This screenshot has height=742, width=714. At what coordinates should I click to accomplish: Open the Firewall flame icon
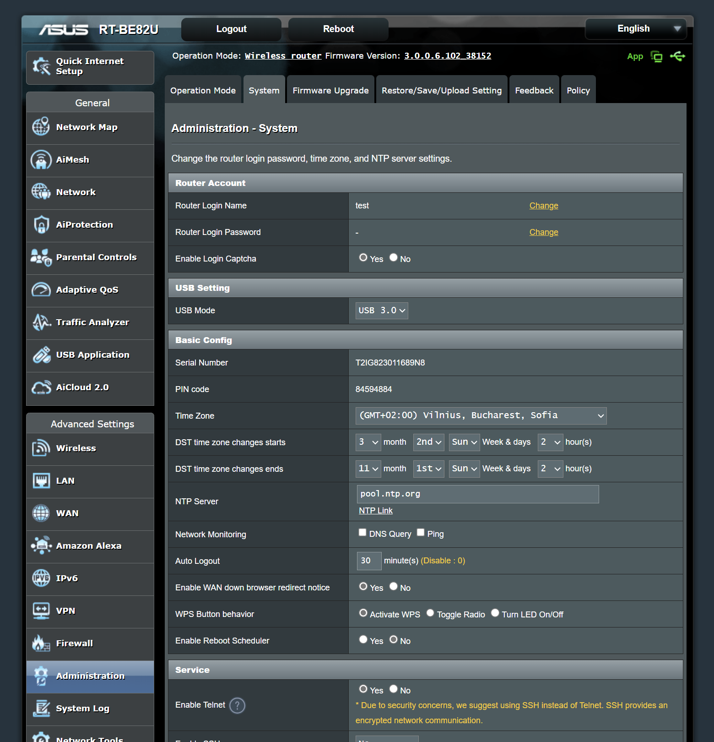[x=41, y=643]
